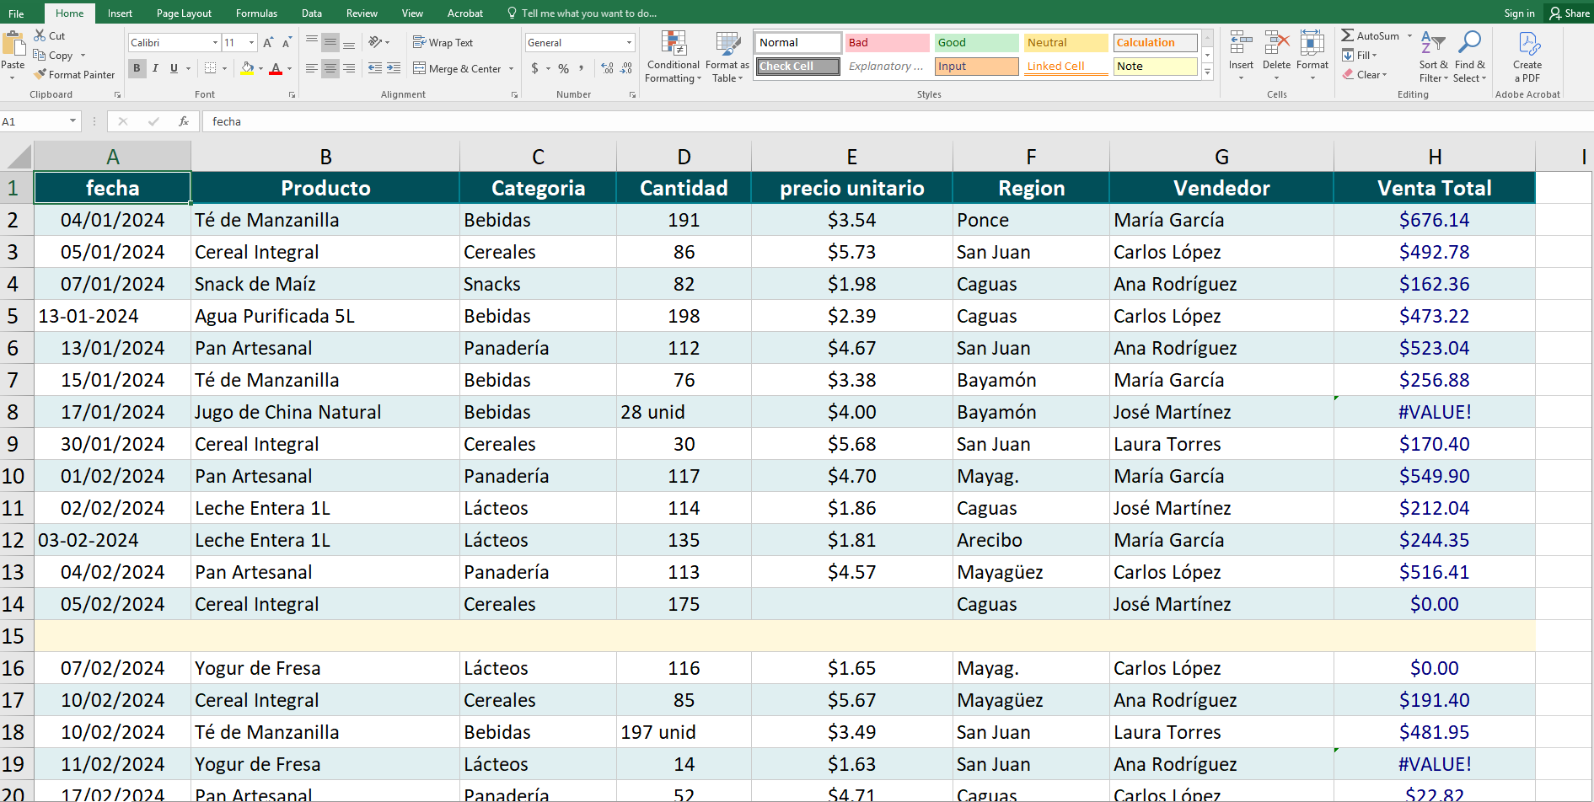Toggle Middle Align vertical alignment
1594x802 pixels.
click(330, 42)
